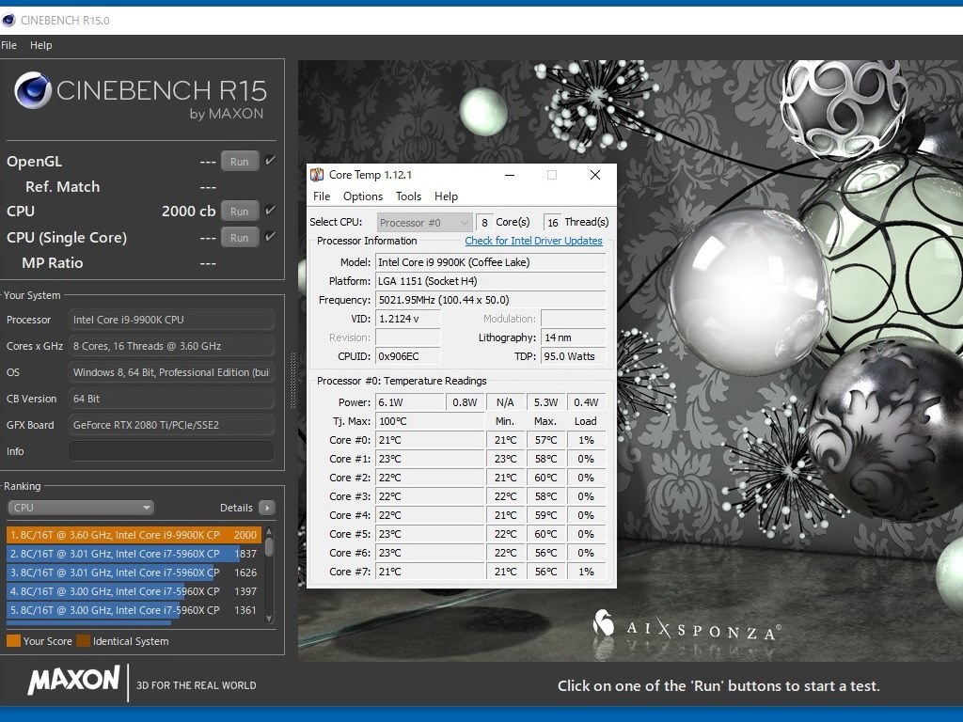
Task: Click the Frequency value 5021.95MHz
Action: [x=490, y=300]
